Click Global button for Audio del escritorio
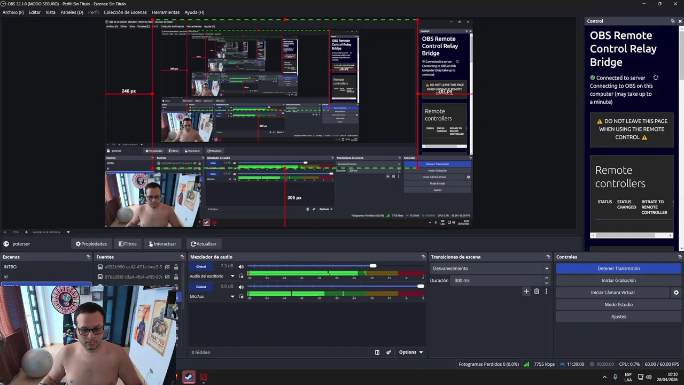 201,266
